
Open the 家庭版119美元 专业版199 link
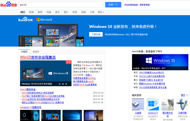pos(151,80)
